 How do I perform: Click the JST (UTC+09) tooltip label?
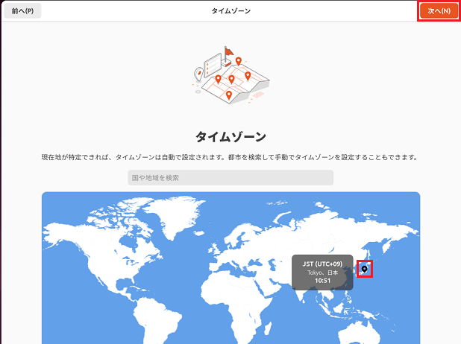point(322,264)
